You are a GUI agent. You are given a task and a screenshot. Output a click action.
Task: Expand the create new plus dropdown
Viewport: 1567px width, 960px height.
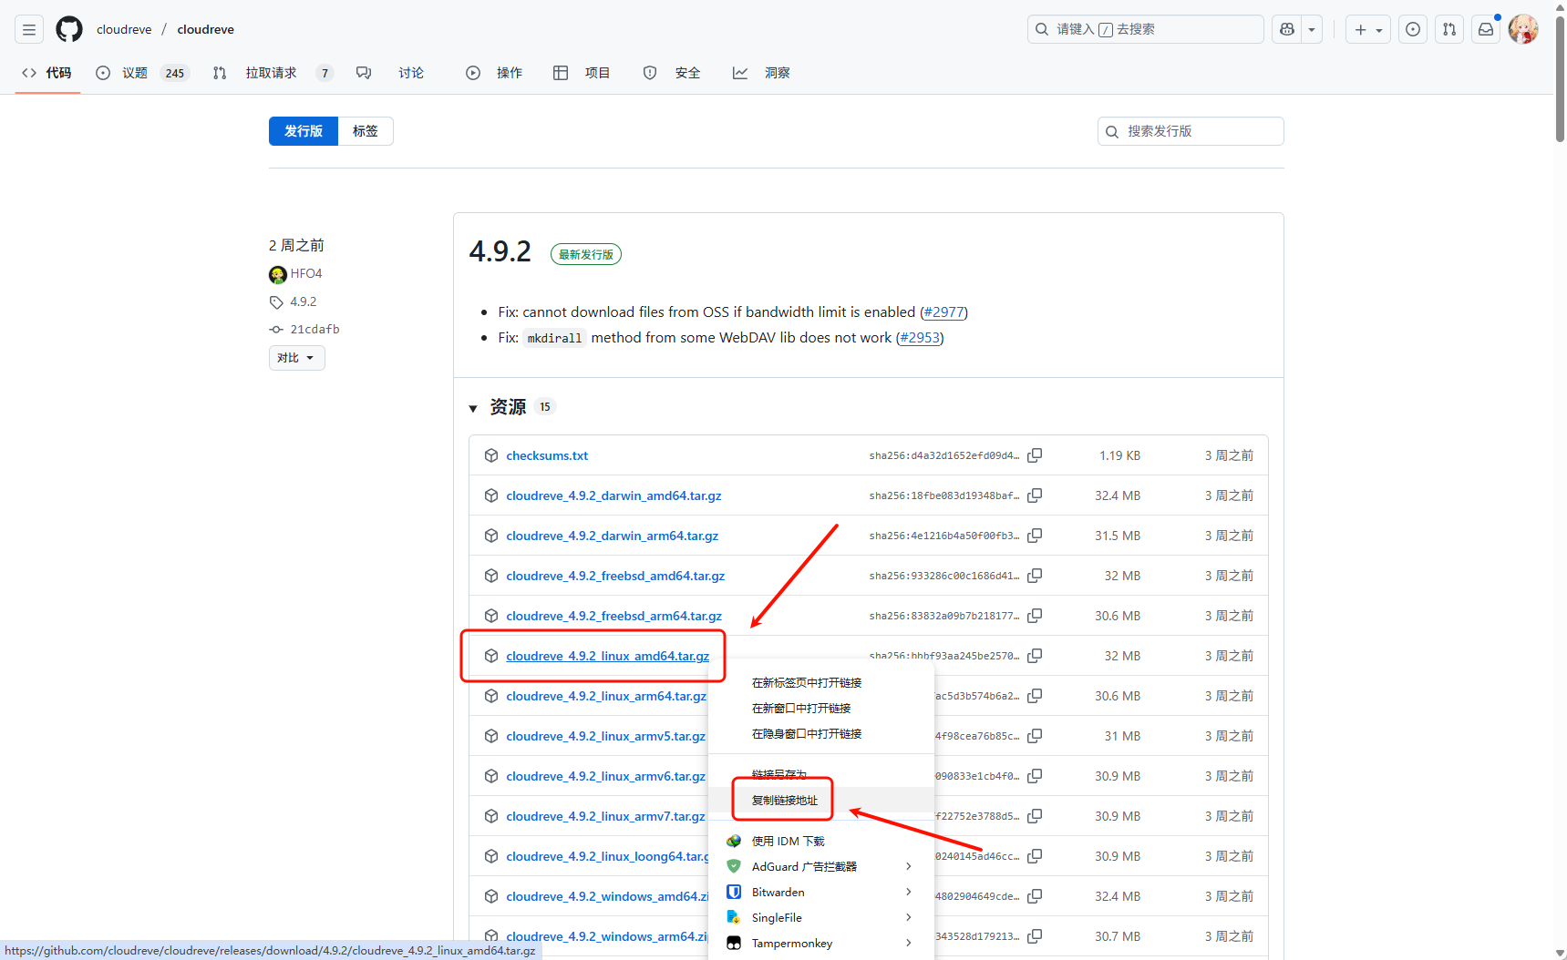(1367, 30)
